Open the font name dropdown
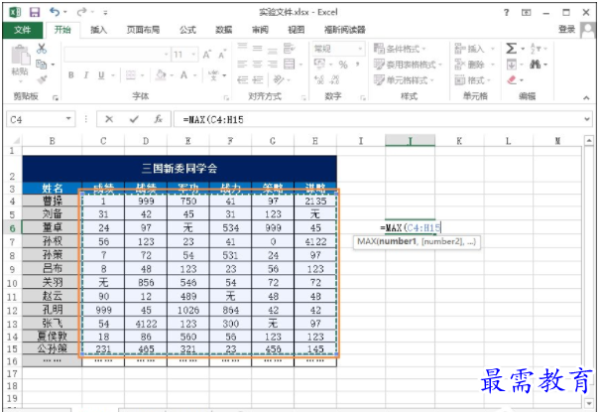 point(166,55)
